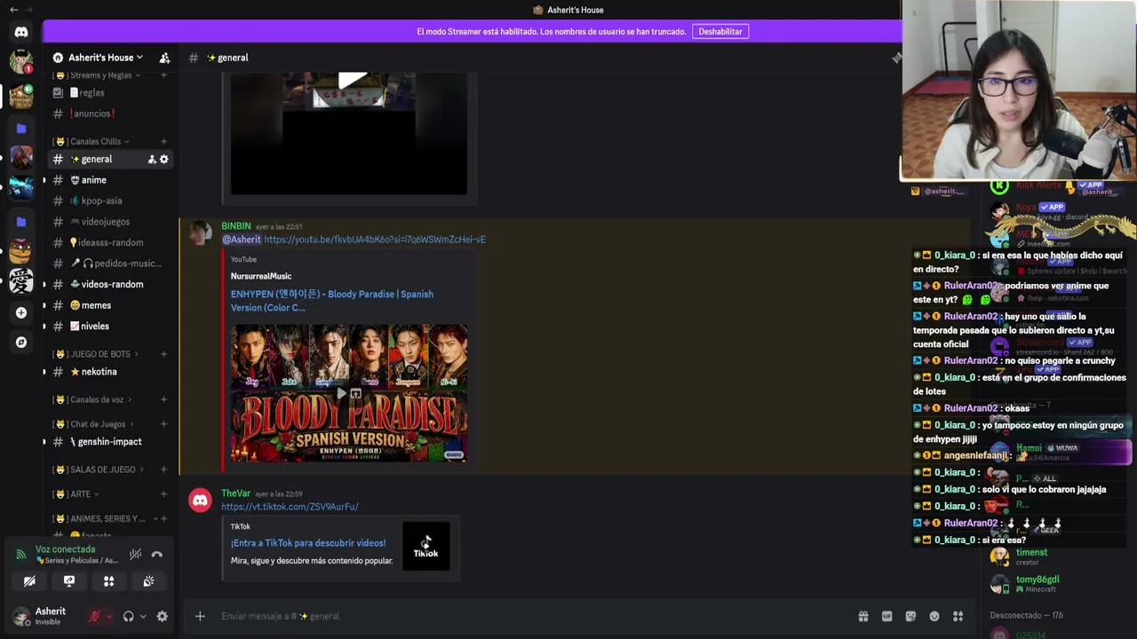Open the server with the kanji icon

[21, 280]
